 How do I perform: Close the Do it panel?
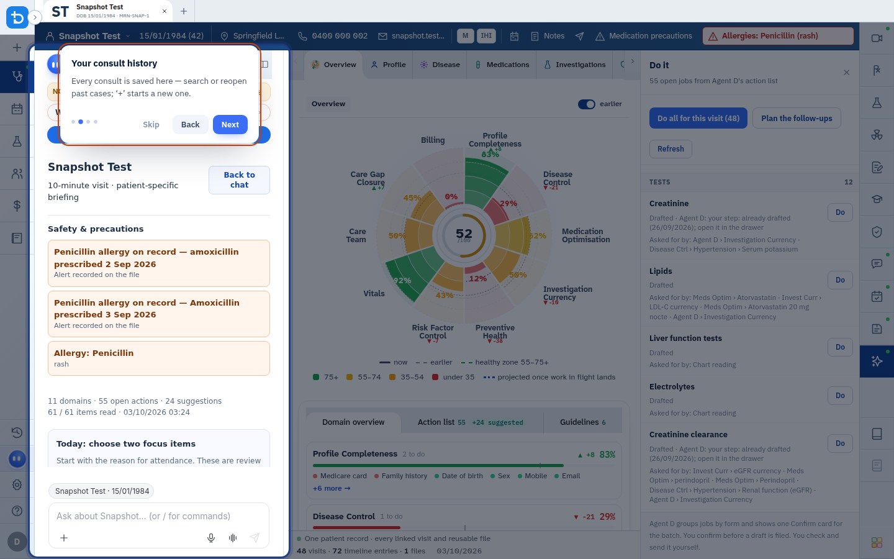[x=847, y=73]
